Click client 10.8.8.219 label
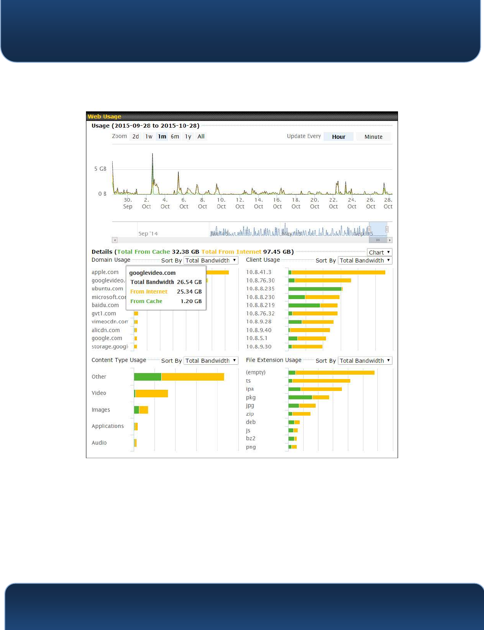The image size is (484, 630). 260,305
